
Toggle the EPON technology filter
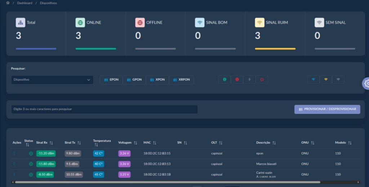[111, 80]
